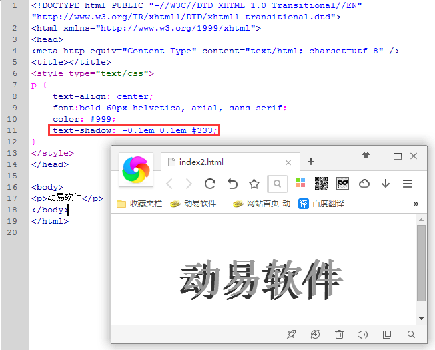
Task: Open the hamburger main menu
Action: (408, 184)
